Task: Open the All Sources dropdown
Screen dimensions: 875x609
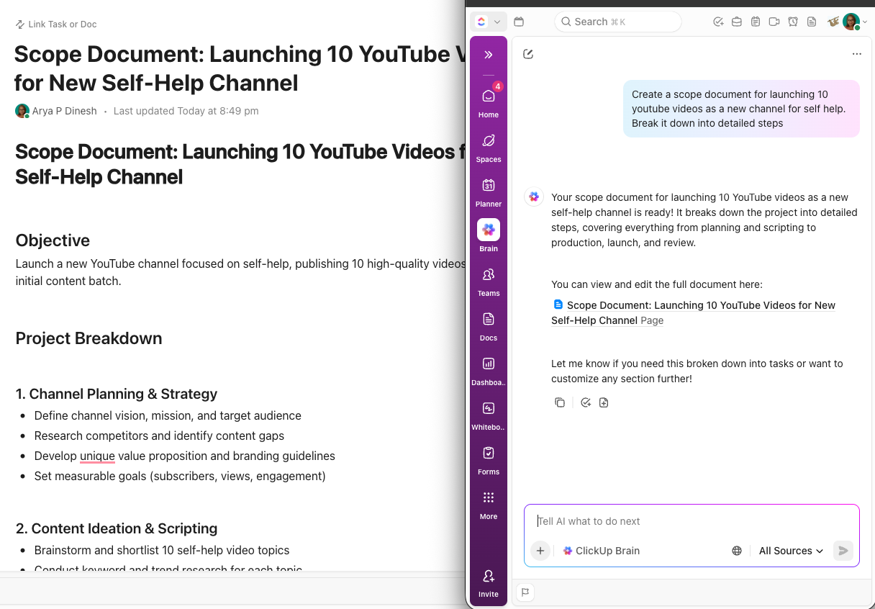Action: point(789,551)
